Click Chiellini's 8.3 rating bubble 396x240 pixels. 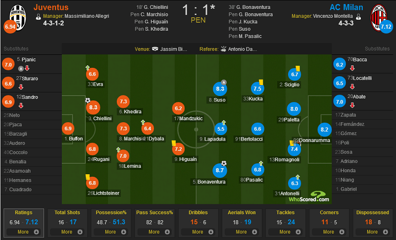(x=93, y=107)
